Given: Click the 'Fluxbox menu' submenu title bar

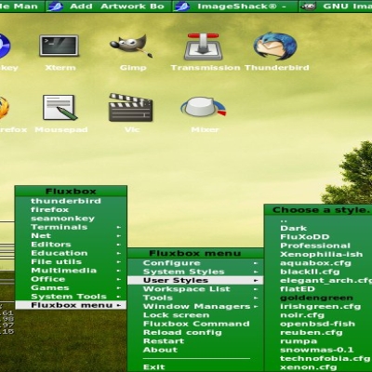Looking at the screenshot, I should click(195, 253).
